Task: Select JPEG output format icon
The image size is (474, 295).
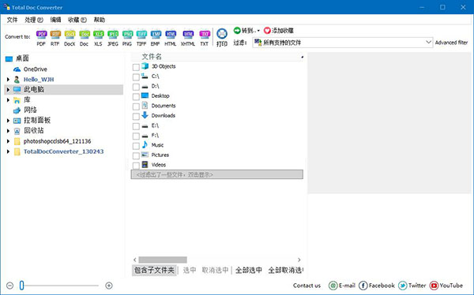Action: (x=113, y=37)
